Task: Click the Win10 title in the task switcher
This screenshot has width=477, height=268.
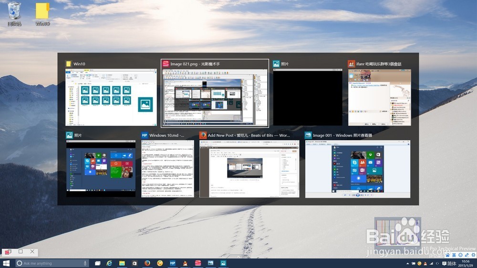Action: coord(79,64)
